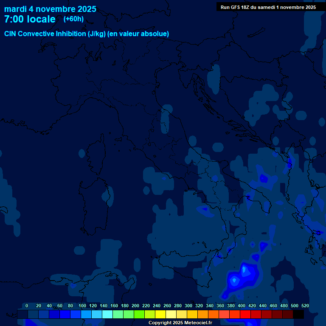This screenshot has height=326, width=326.
Task: Click the "7:00 locale" time label
Action: 30,19
